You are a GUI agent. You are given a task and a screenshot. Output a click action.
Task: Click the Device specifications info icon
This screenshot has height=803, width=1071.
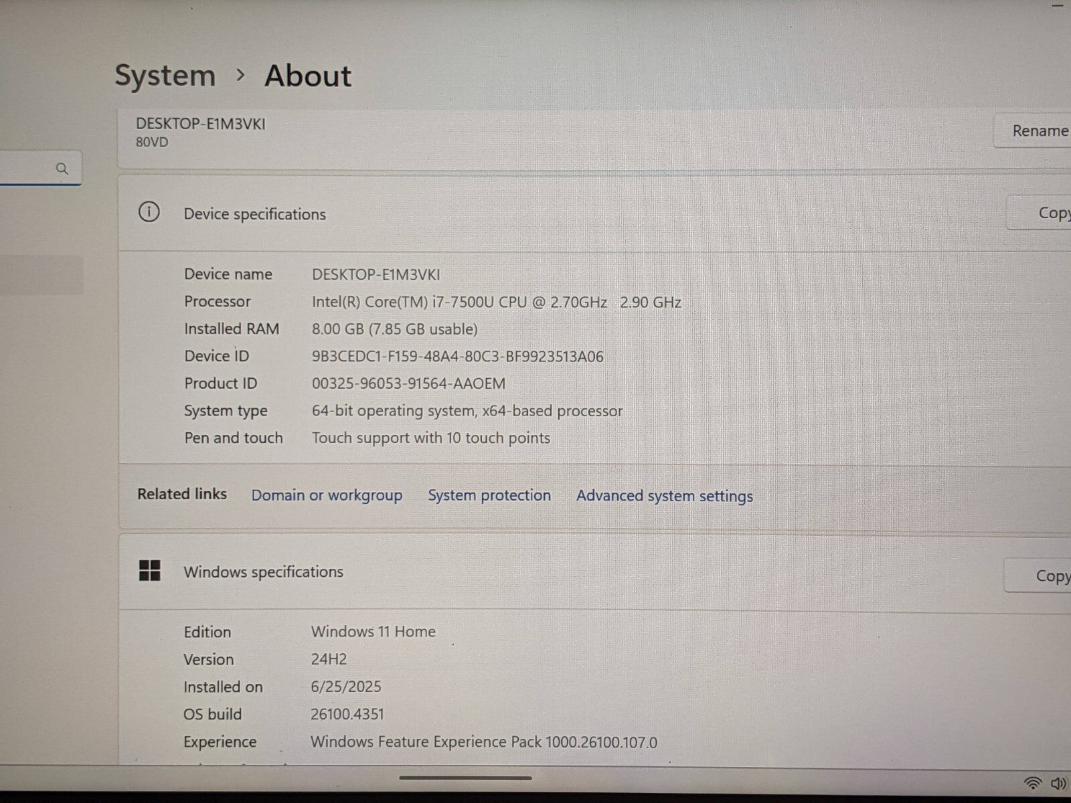point(149,213)
